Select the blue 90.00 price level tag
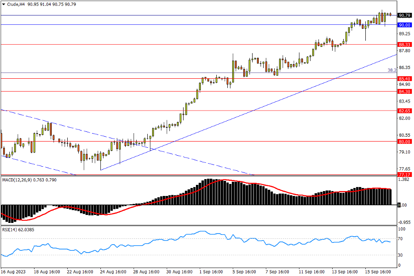 point(404,25)
